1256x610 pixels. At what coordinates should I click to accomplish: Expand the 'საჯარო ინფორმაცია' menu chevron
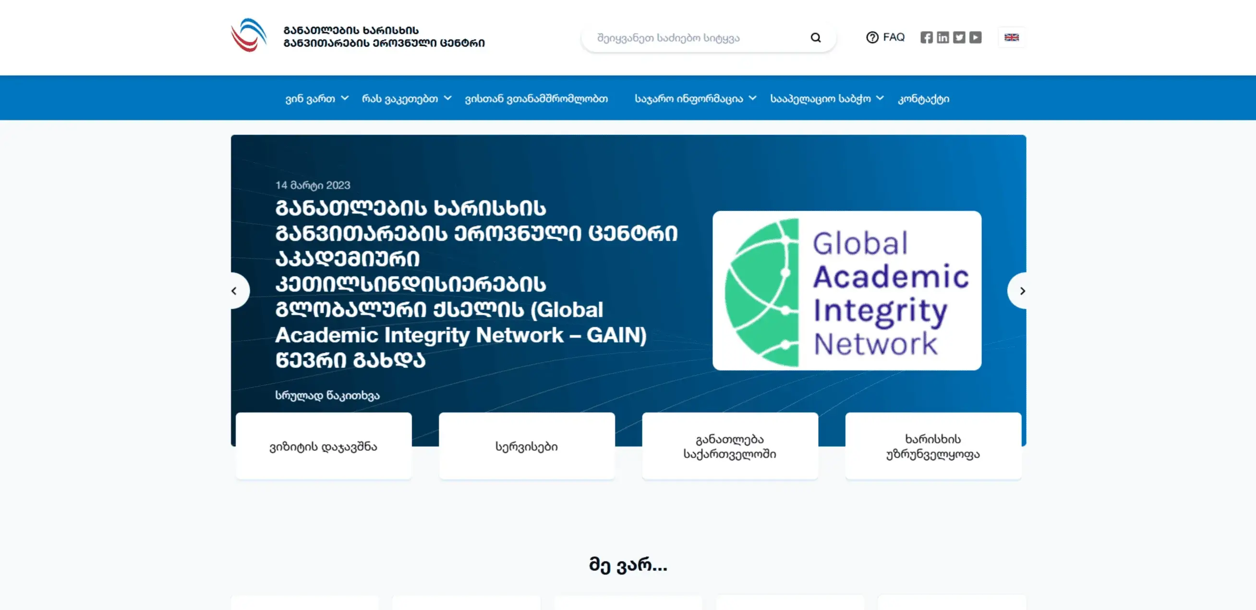pos(753,98)
